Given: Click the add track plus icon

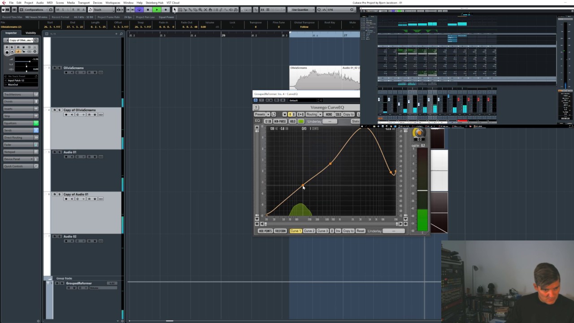Looking at the screenshot, I should point(116,34).
